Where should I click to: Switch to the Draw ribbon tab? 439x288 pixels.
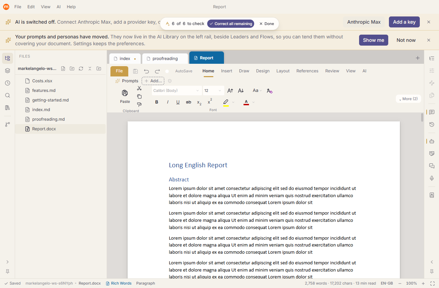pyautogui.click(x=244, y=71)
